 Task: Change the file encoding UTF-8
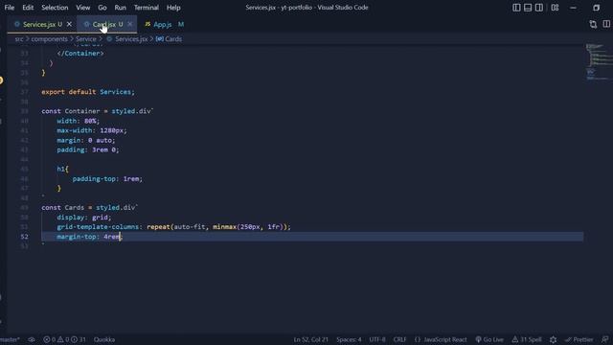pos(377,339)
